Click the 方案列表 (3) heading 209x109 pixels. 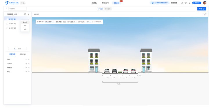pyautogui.click(x=12, y=14)
